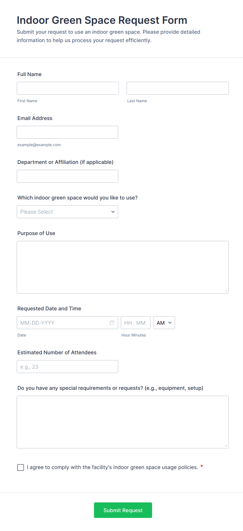Click the Last Name input field
The width and height of the screenshot is (243, 531).
point(177,88)
